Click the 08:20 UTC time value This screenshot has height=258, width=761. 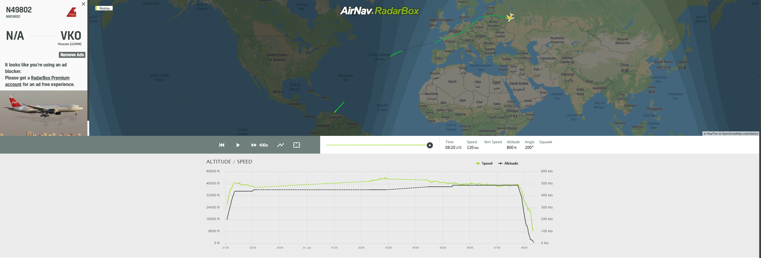[454, 148]
